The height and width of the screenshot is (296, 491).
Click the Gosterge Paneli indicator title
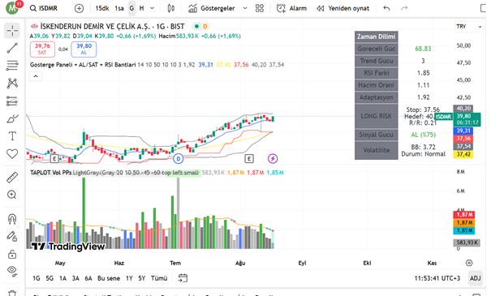(x=83, y=65)
